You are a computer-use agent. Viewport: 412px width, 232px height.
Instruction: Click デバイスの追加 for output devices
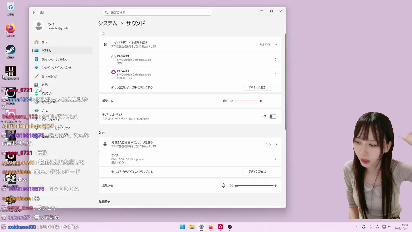[x=257, y=87]
